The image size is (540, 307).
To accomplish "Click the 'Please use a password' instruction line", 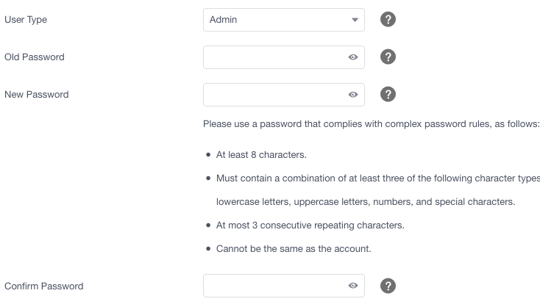I will (x=372, y=124).
